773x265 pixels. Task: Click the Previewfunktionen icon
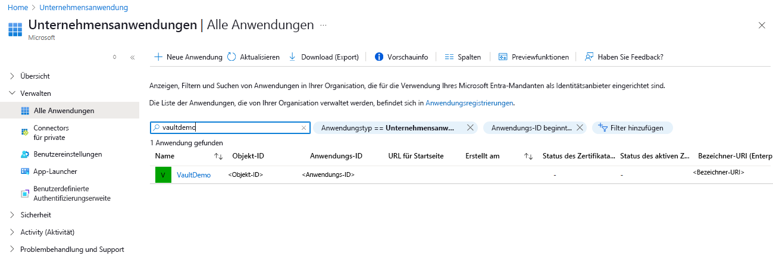[x=503, y=57]
